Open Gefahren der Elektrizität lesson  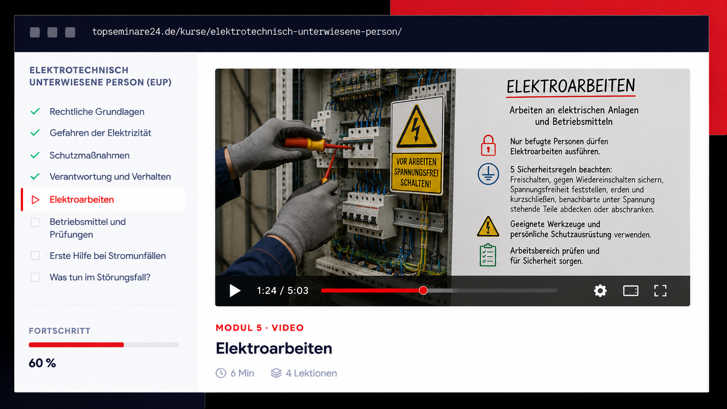tap(100, 133)
